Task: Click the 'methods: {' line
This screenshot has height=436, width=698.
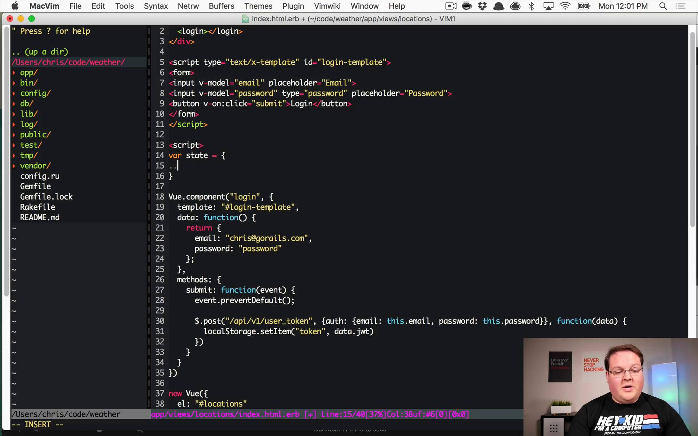Action: [199, 280]
